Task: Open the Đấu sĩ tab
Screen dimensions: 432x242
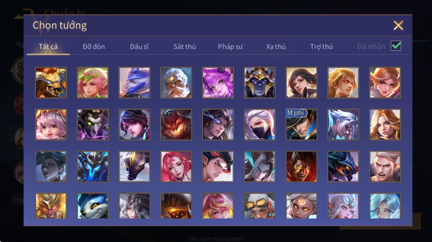Action: point(139,47)
